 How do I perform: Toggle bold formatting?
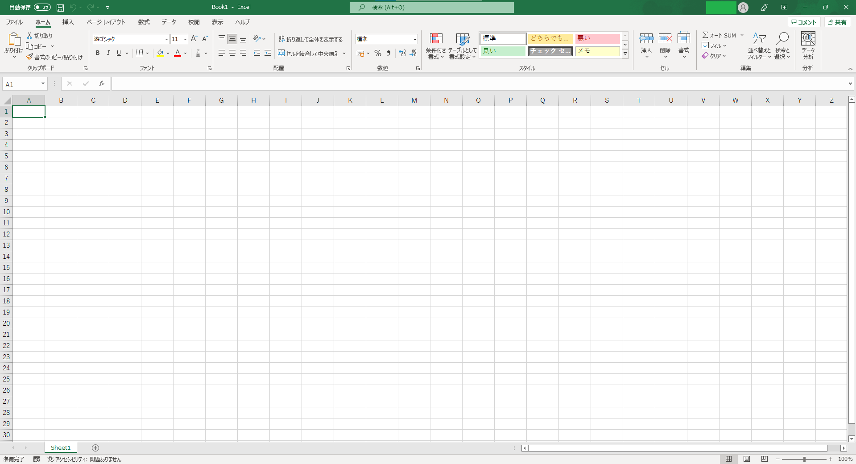97,53
